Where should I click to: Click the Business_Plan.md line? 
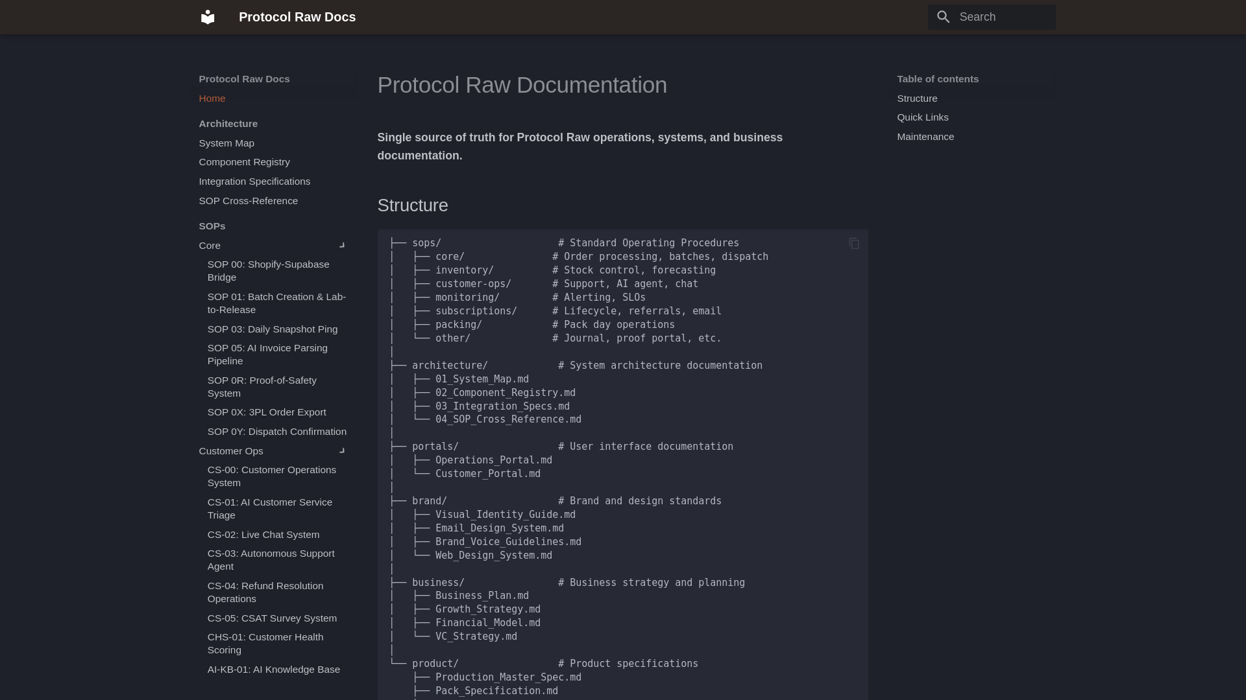[x=482, y=596]
